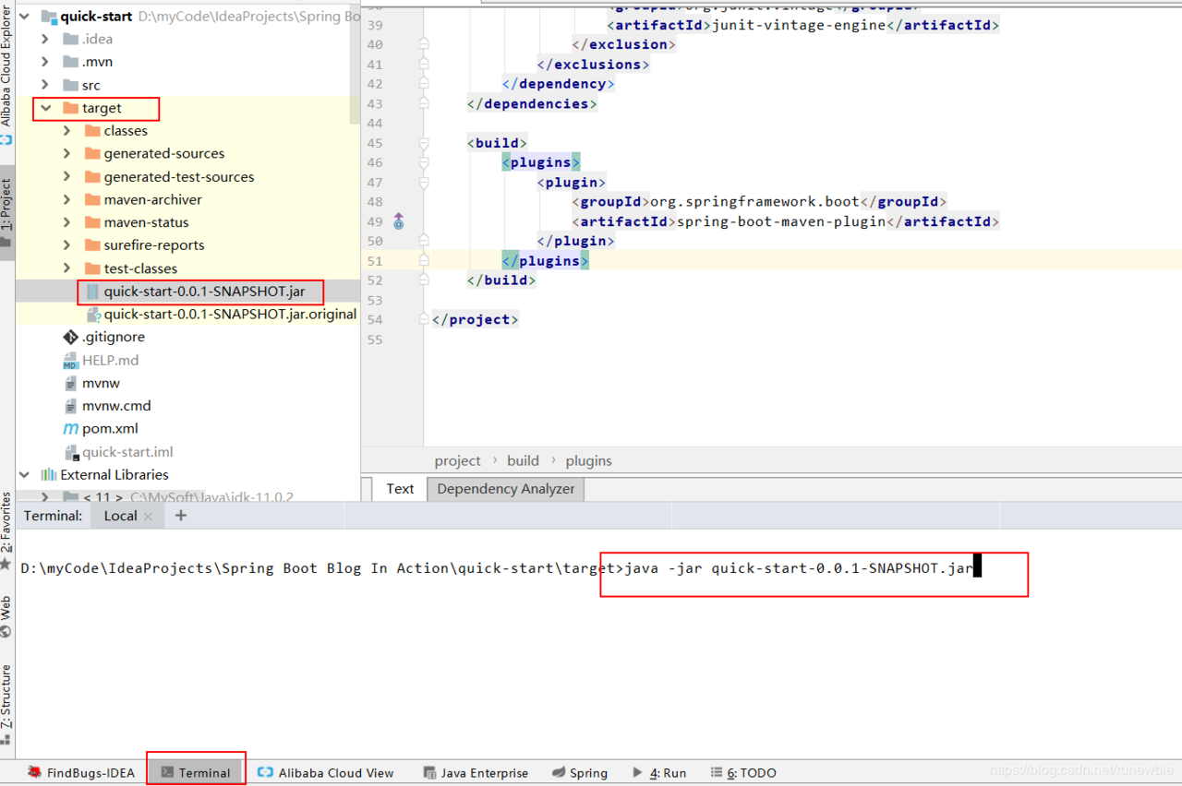Toggle the 2: Favorites side panel
This screenshot has width=1182, height=786.
(x=6, y=526)
